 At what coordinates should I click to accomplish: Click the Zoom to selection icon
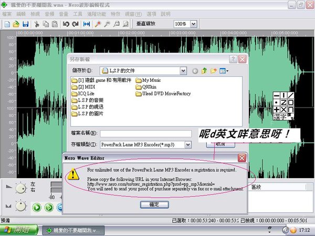pyautogui.click(x=117, y=24)
